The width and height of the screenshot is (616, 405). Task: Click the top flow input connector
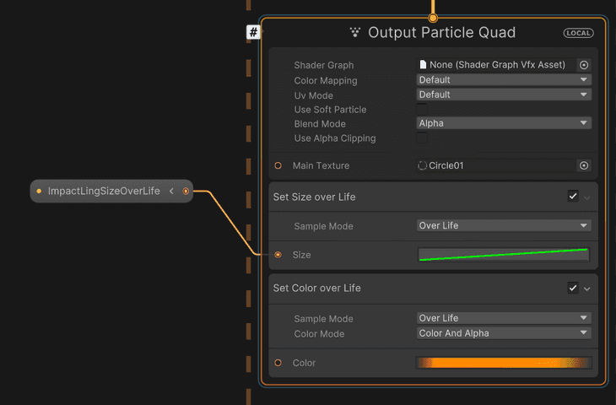tap(433, 18)
